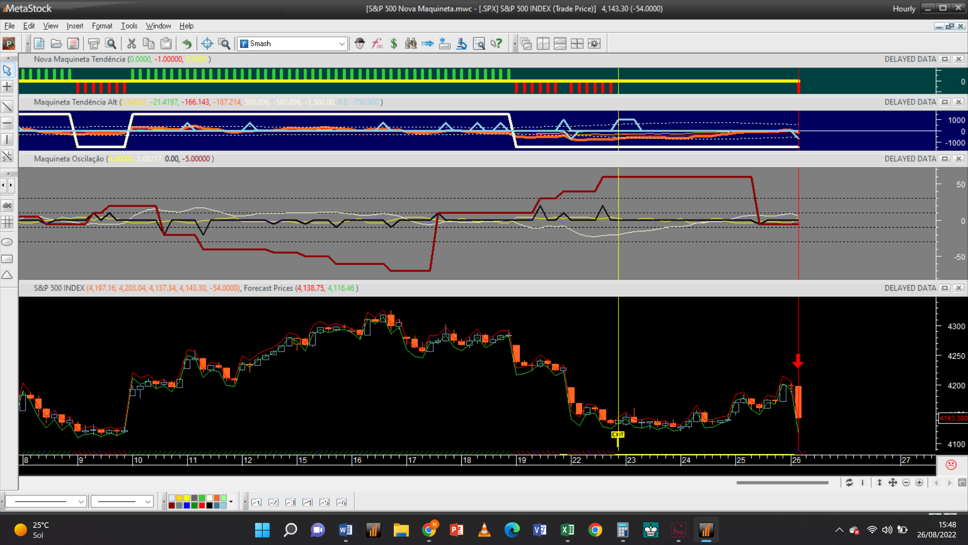The width and height of the screenshot is (968, 545).
Task: Click the green dollar sign icon
Action: pyautogui.click(x=394, y=44)
